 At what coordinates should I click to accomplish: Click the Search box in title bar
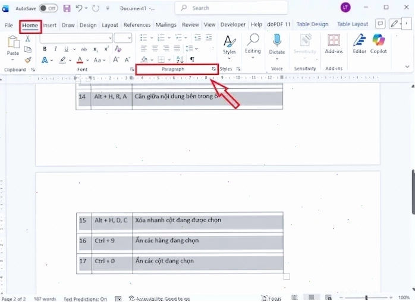point(231,8)
